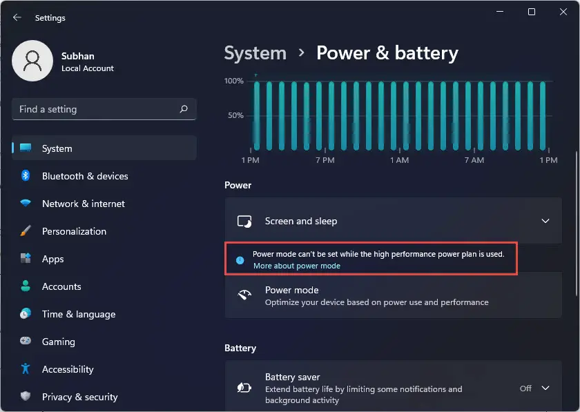Select the Apps icon in the sidebar
Image resolution: width=580 pixels, height=412 pixels.
click(x=26, y=258)
